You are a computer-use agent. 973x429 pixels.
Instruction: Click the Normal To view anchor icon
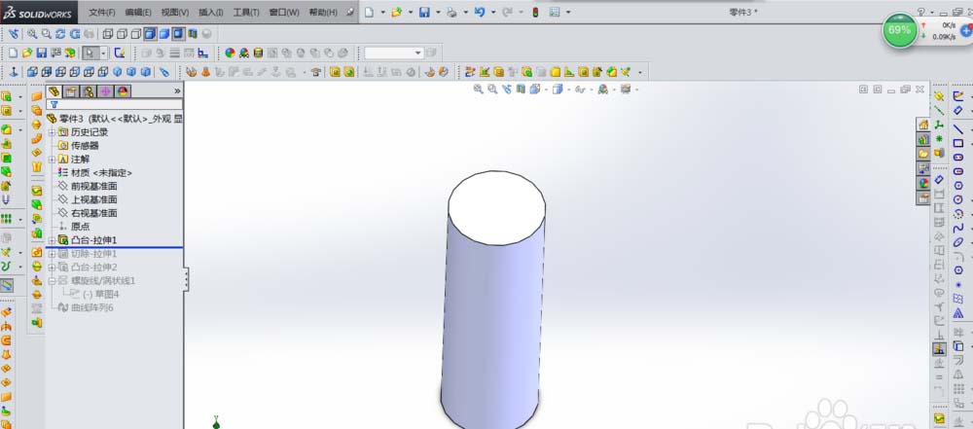[x=14, y=72]
